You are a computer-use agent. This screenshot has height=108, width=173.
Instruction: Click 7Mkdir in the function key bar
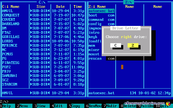pos(110,106)
